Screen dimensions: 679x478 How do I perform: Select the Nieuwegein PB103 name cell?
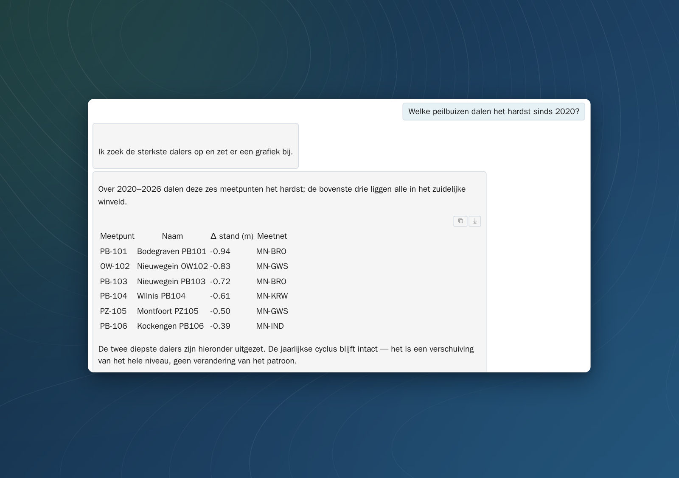click(x=171, y=282)
